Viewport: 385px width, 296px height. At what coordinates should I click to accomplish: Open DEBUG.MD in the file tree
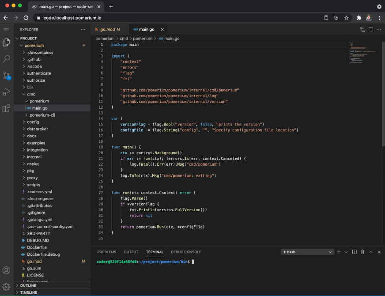tap(52, 240)
